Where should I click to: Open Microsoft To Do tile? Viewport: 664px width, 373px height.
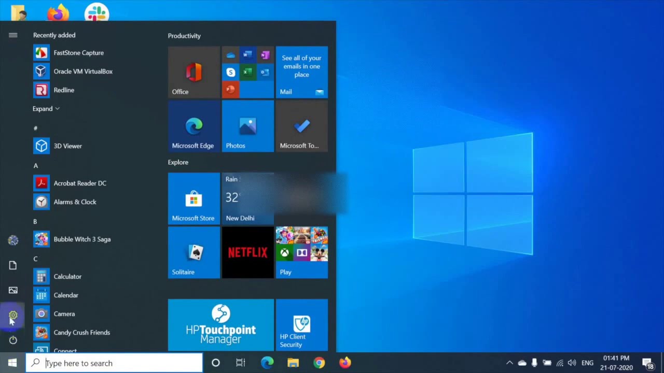pyautogui.click(x=302, y=126)
